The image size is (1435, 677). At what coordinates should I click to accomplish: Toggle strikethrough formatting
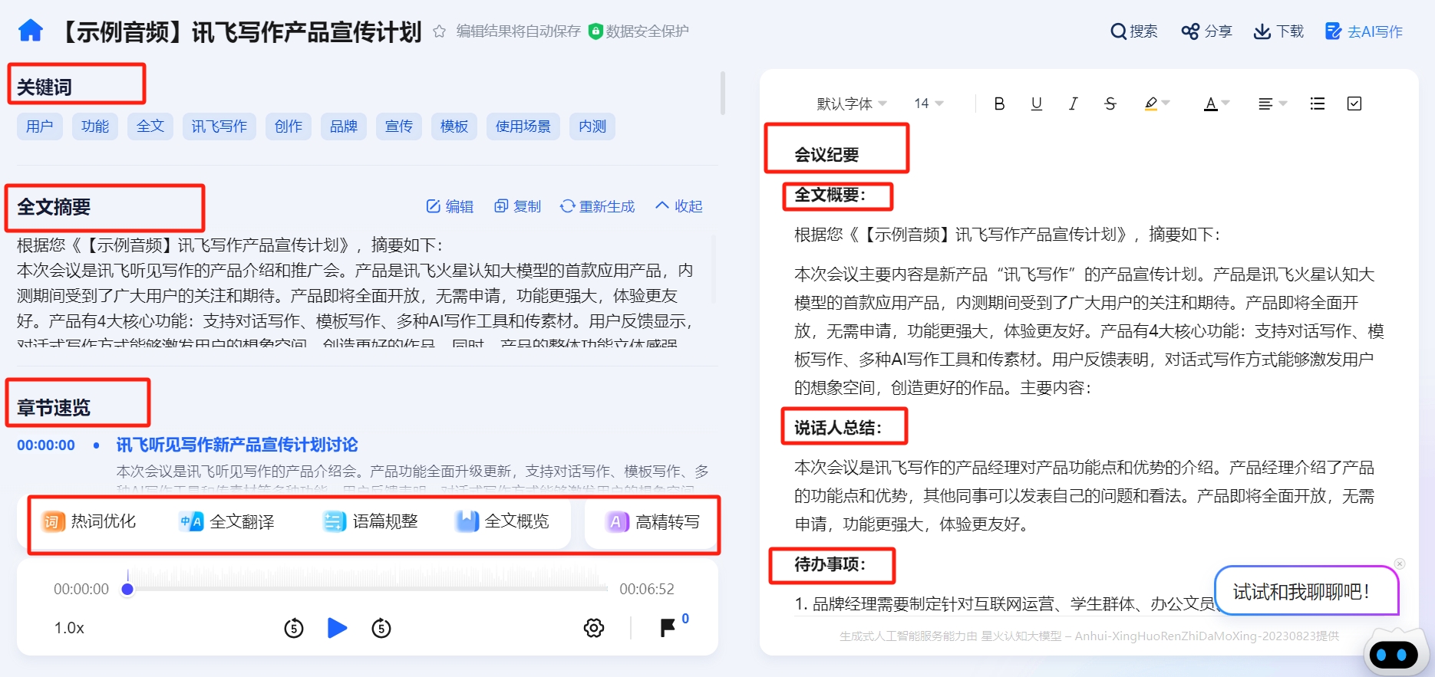point(1110,104)
